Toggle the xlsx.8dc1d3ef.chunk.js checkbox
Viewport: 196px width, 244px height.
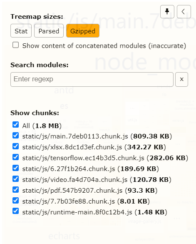[x=16, y=146]
